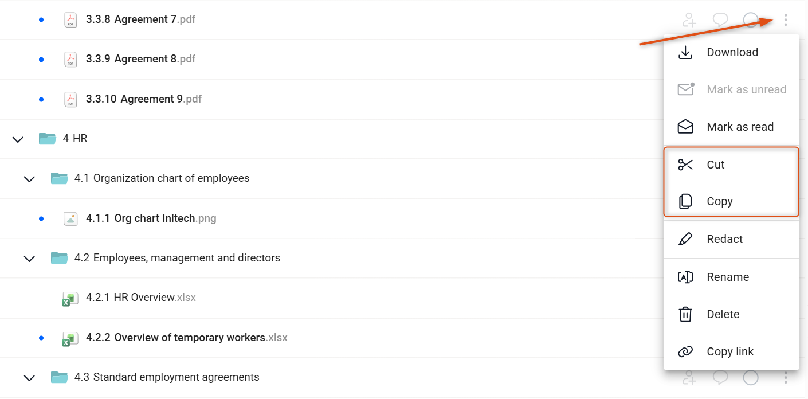Collapse 4.1 Organization chart of employees folder
Screen dimensions: 808x399
point(29,179)
